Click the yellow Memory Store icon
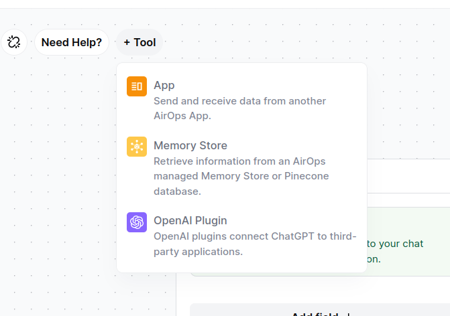Screen dimensions: 450x316 pos(137,147)
